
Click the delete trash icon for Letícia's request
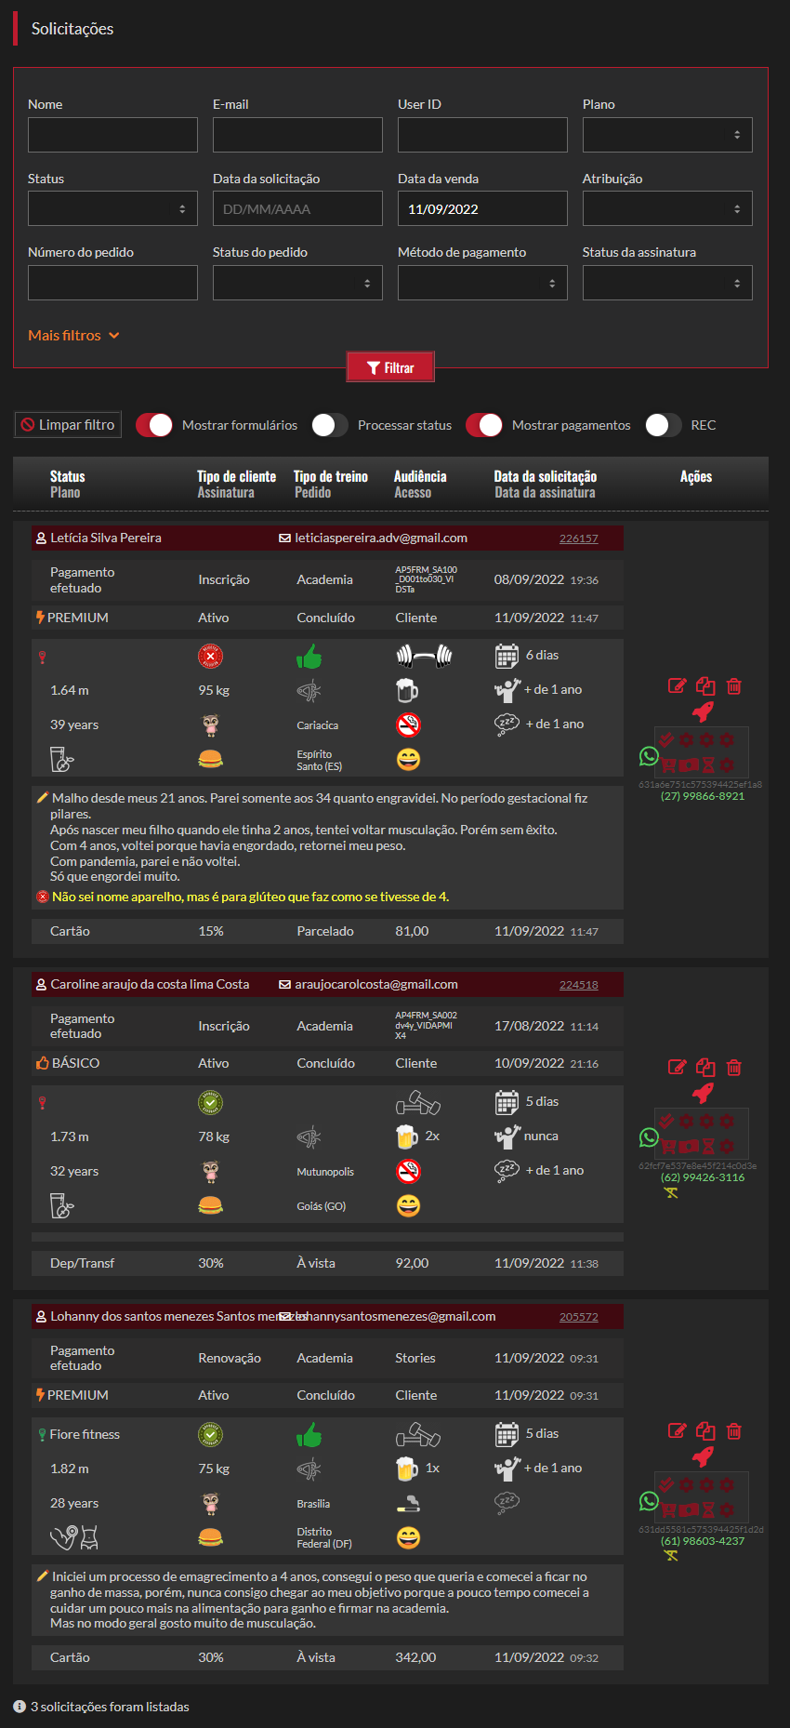click(x=733, y=686)
